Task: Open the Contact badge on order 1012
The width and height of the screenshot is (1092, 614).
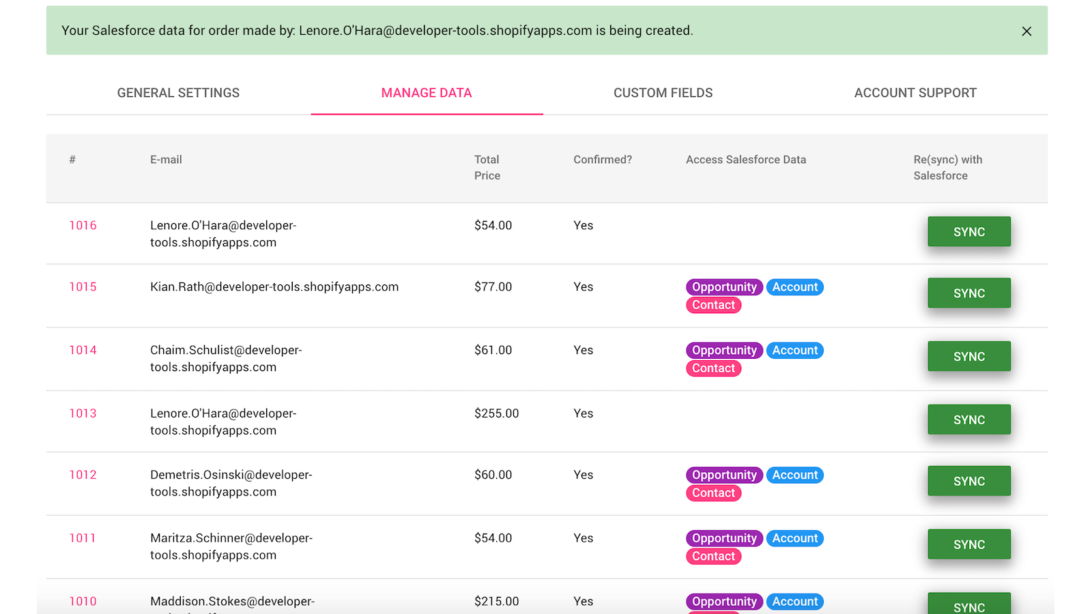Action: (x=713, y=493)
